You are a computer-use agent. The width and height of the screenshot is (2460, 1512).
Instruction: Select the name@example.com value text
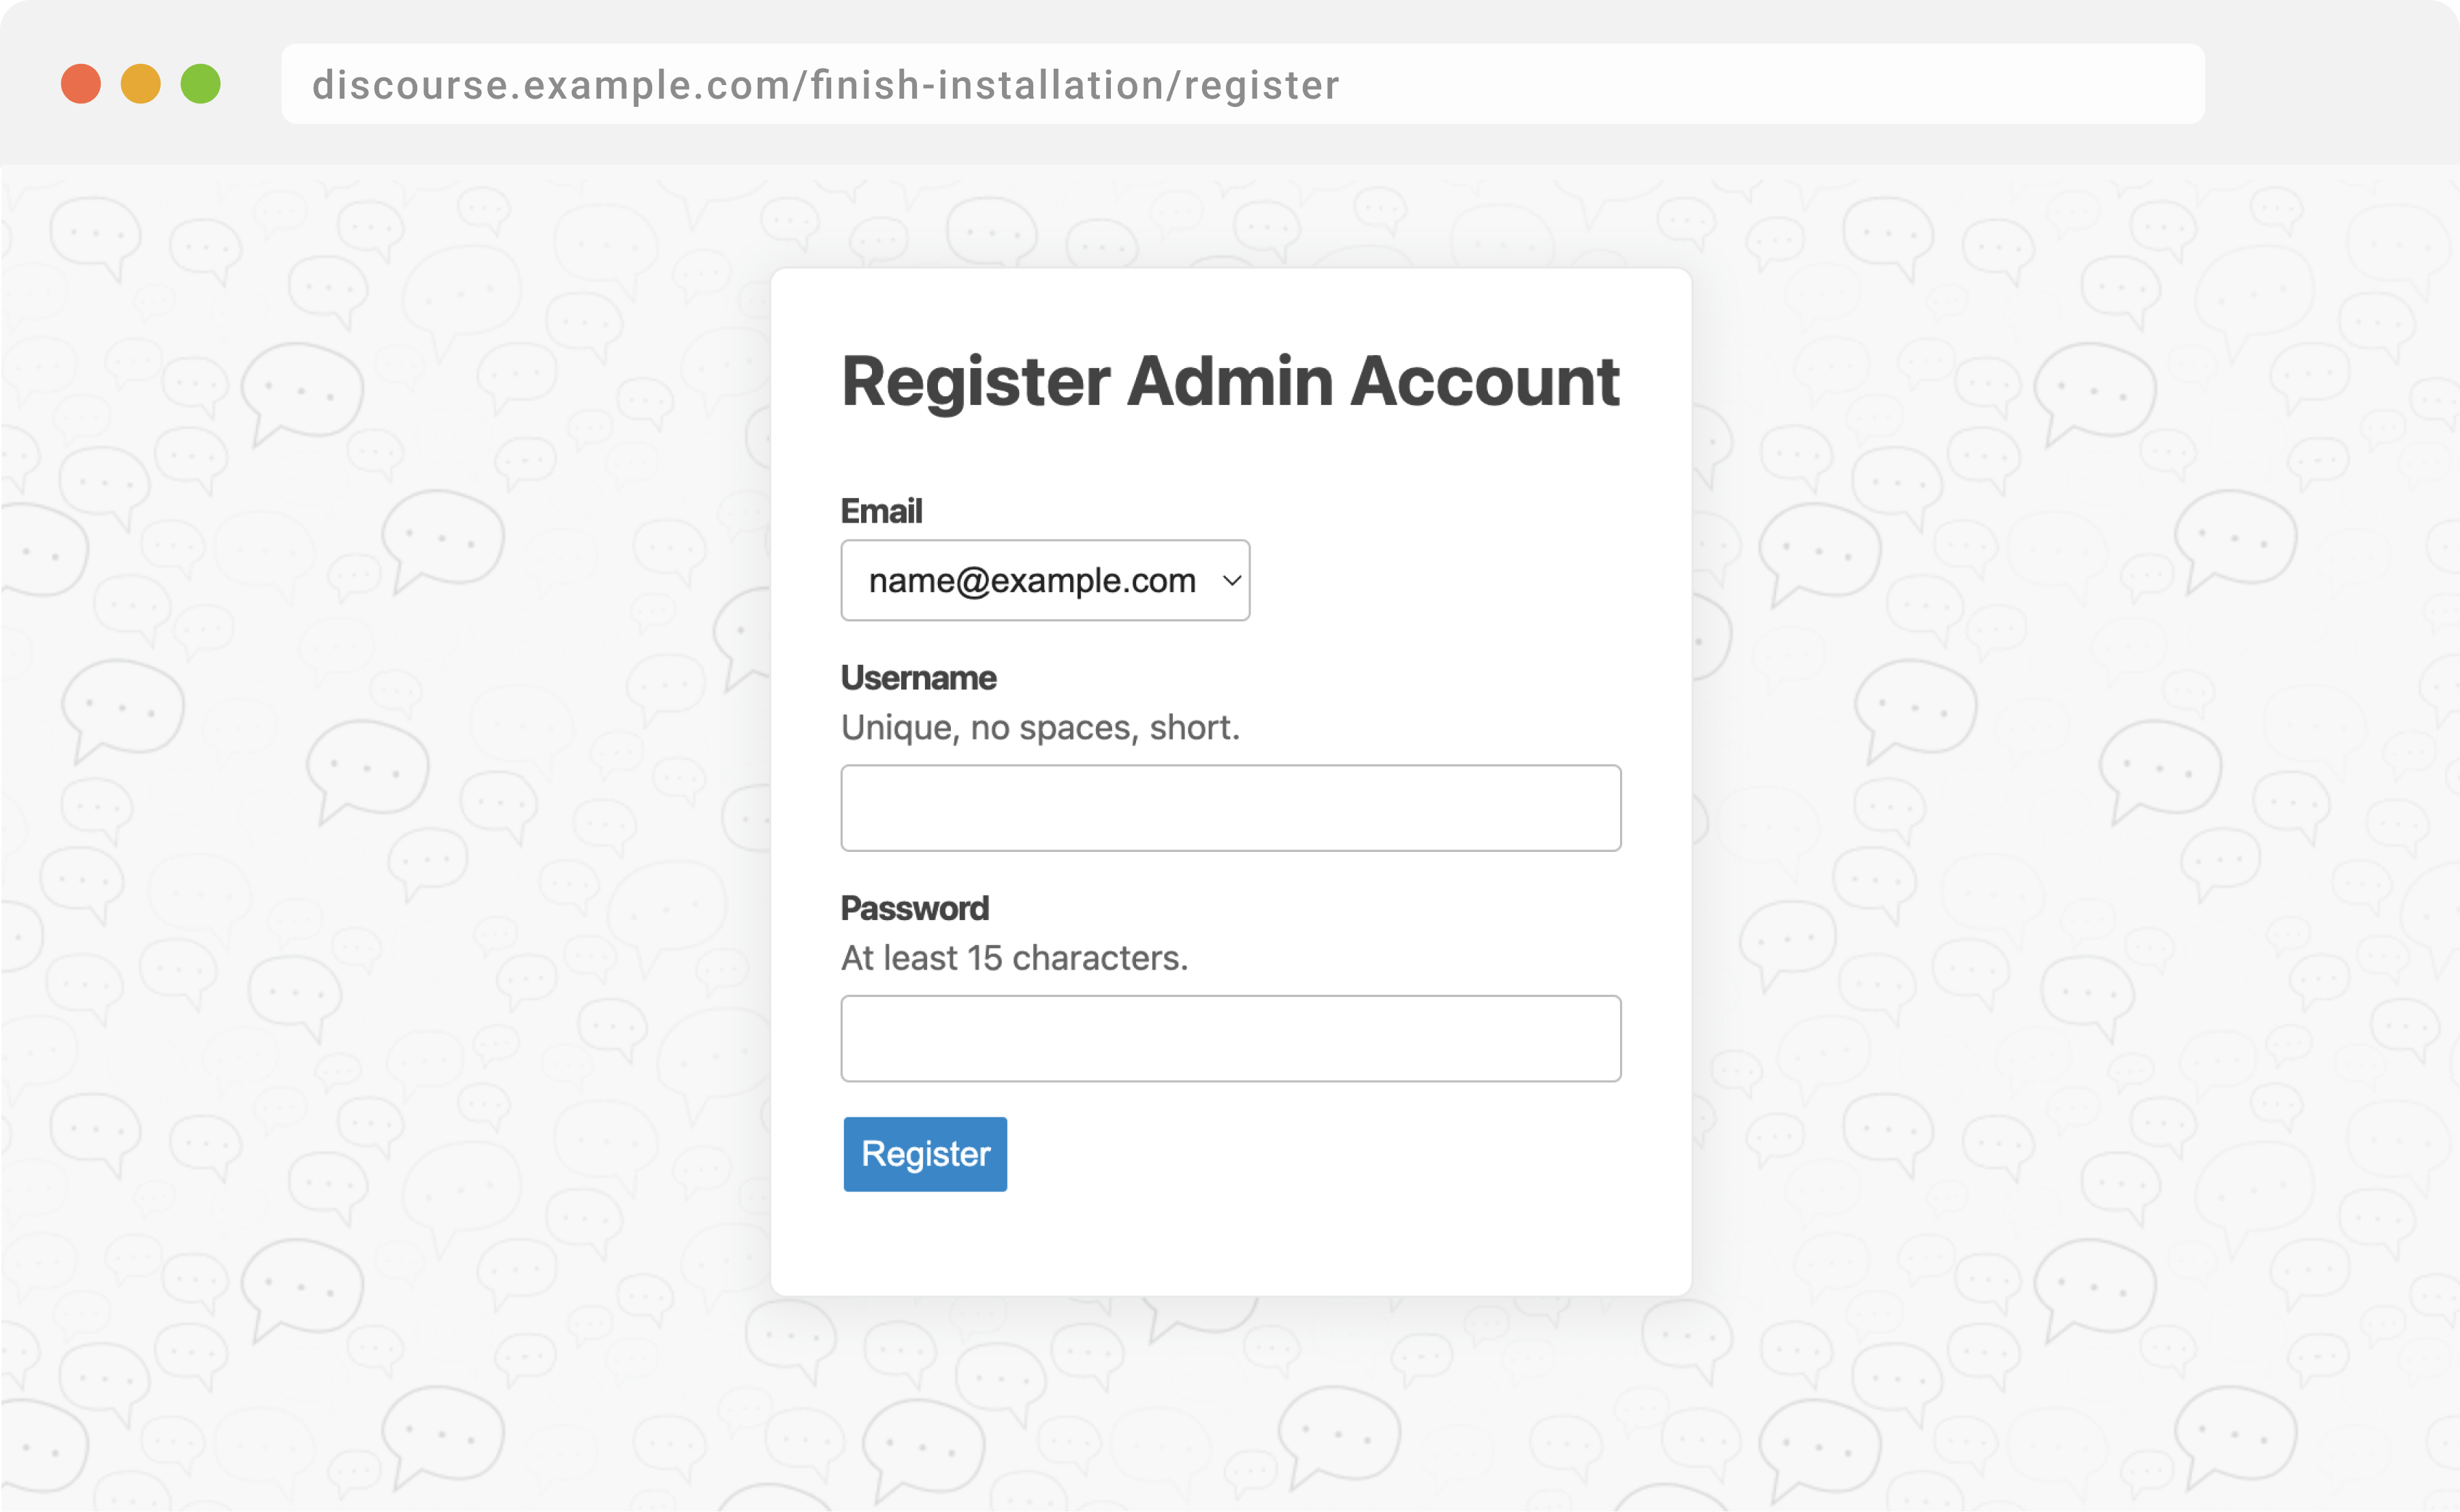(x=1031, y=580)
